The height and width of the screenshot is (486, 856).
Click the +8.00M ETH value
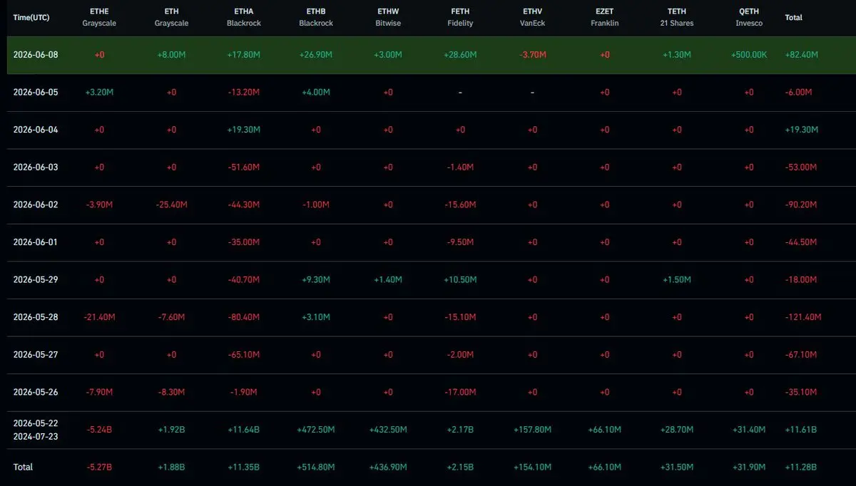171,55
